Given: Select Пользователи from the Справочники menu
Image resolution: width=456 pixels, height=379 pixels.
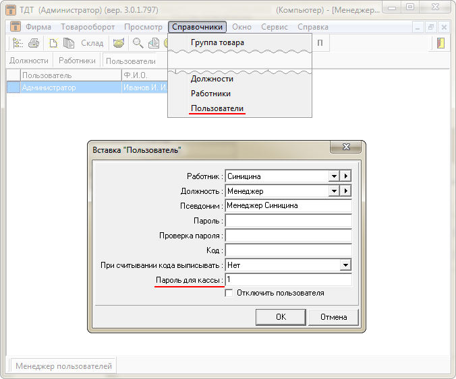Looking at the screenshot, I should [217, 108].
